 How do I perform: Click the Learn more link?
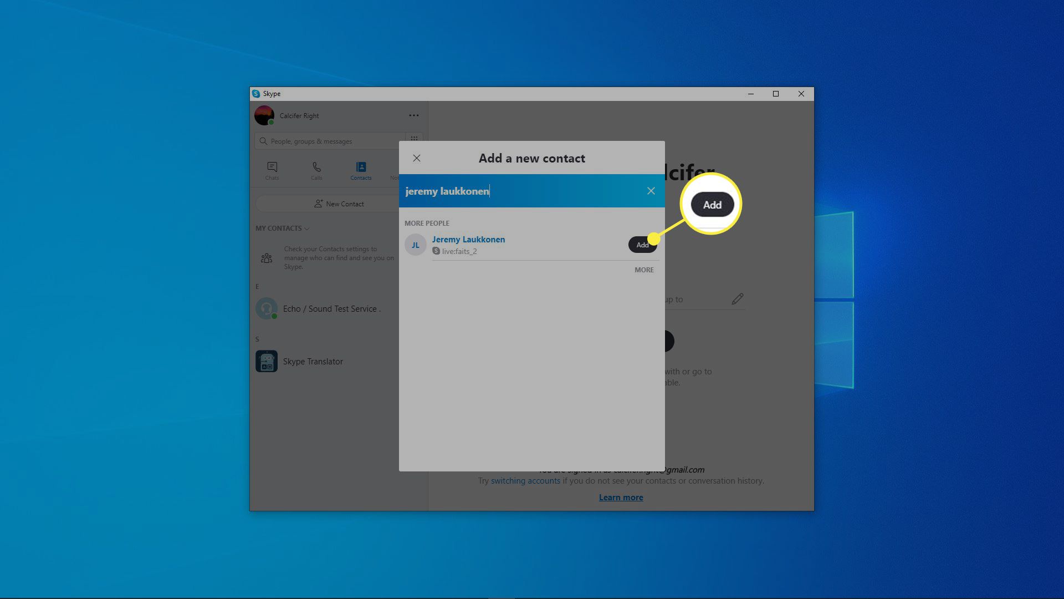pos(621,498)
